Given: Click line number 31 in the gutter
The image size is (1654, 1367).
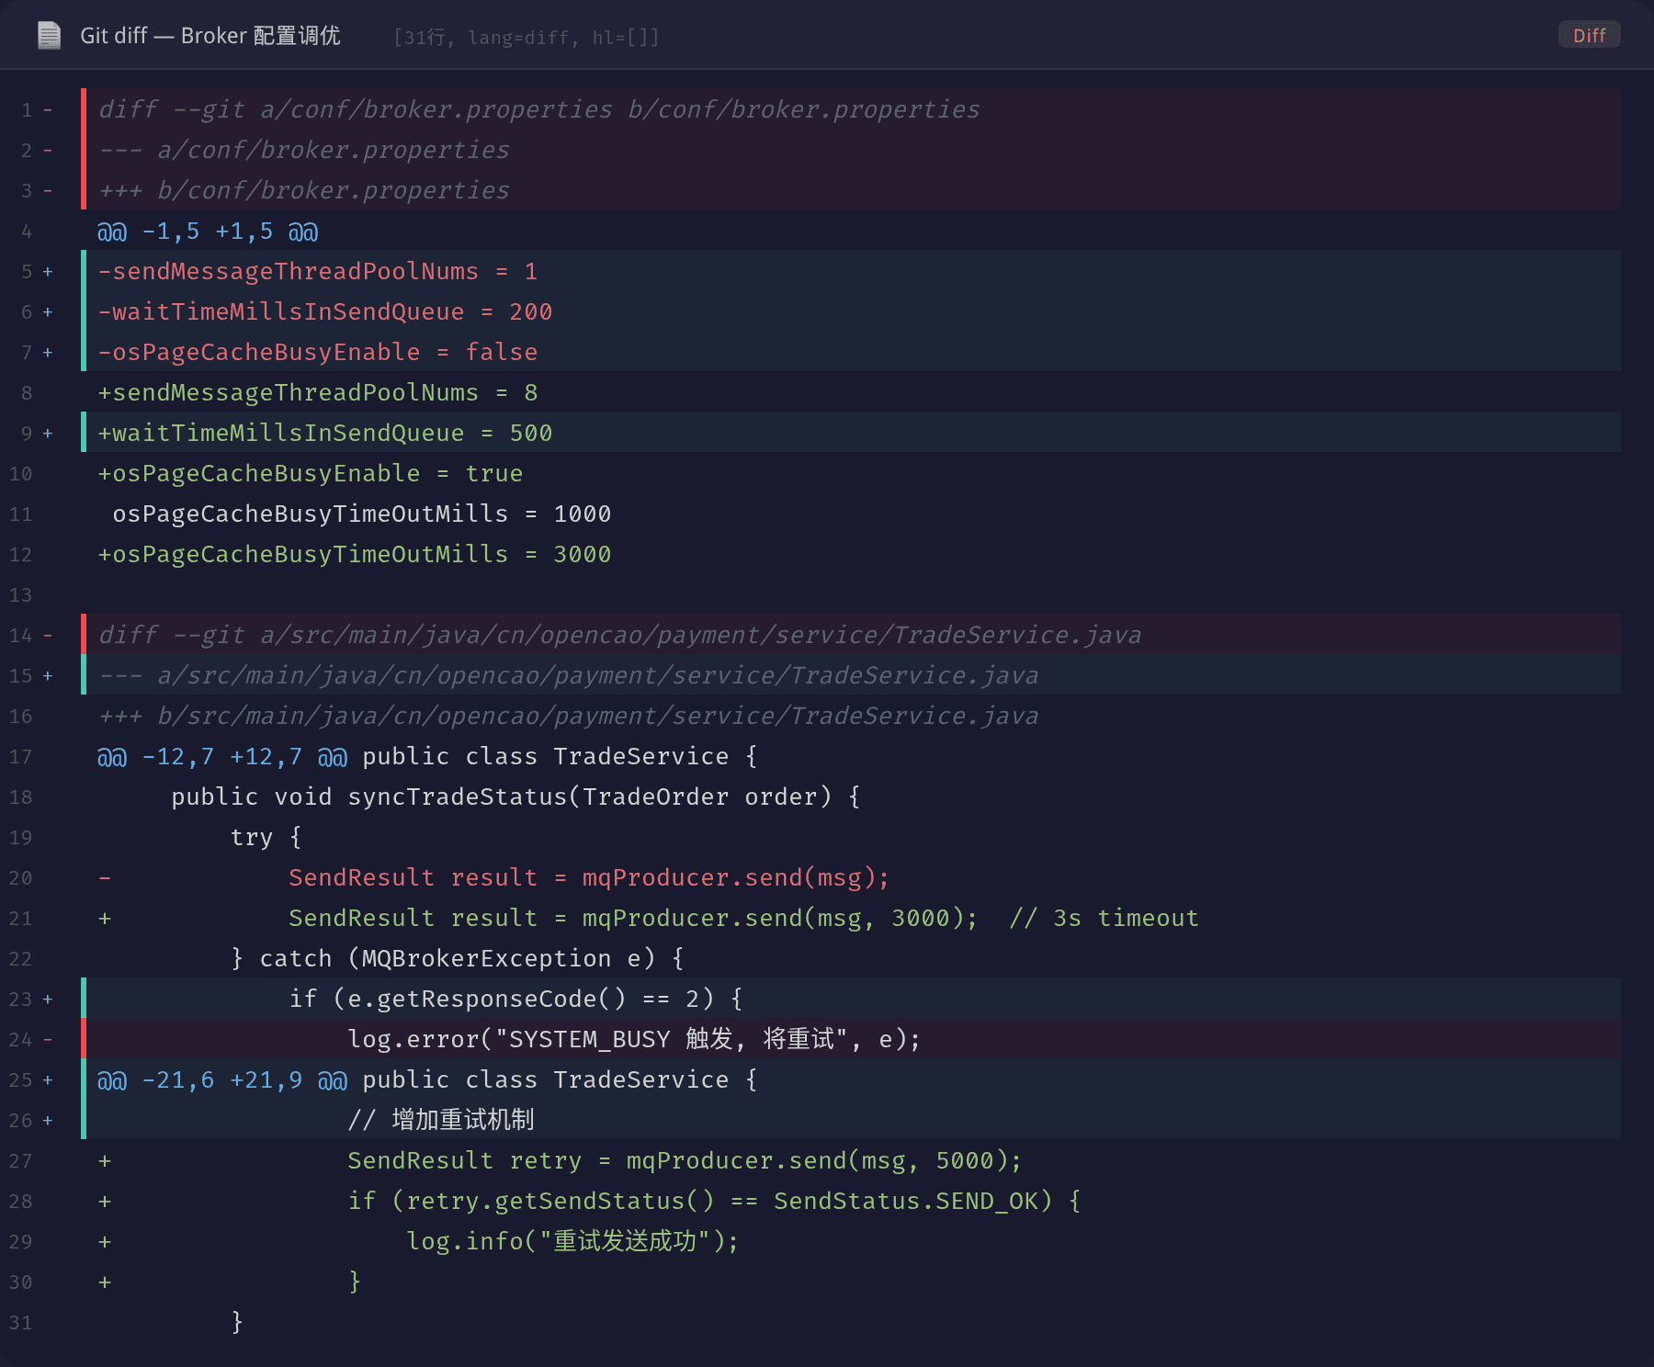Looking at the screenshot, I should pyautogui.click(x=20, y=1323).
